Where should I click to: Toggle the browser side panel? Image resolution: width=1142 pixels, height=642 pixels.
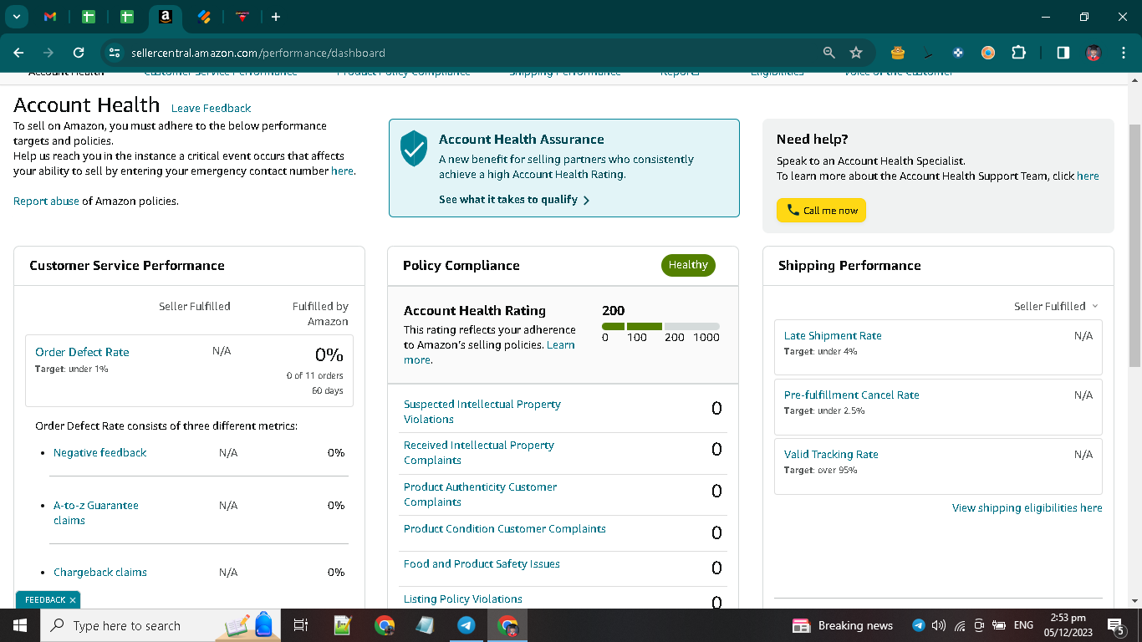1063,53
